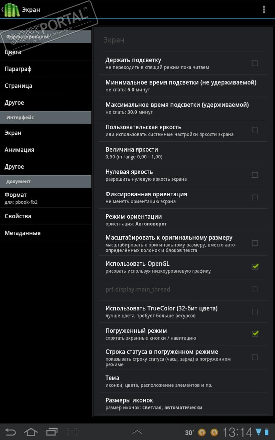Open the recent apps button
The width and height of the screenshot is (275, 440).
coord(52,432)
